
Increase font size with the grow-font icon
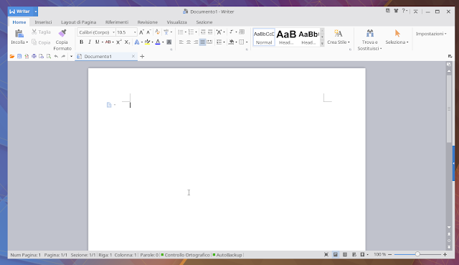click(x=141, y=32)
